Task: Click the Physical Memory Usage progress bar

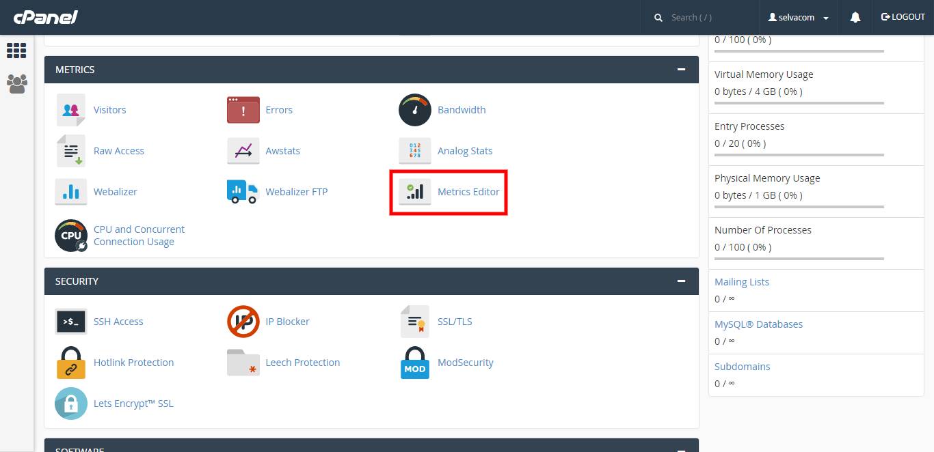Action: pyautogui.click(x=799, y=207)
